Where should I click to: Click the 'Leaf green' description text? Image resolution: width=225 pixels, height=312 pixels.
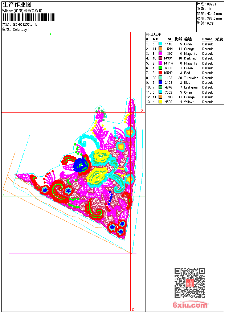192,87
